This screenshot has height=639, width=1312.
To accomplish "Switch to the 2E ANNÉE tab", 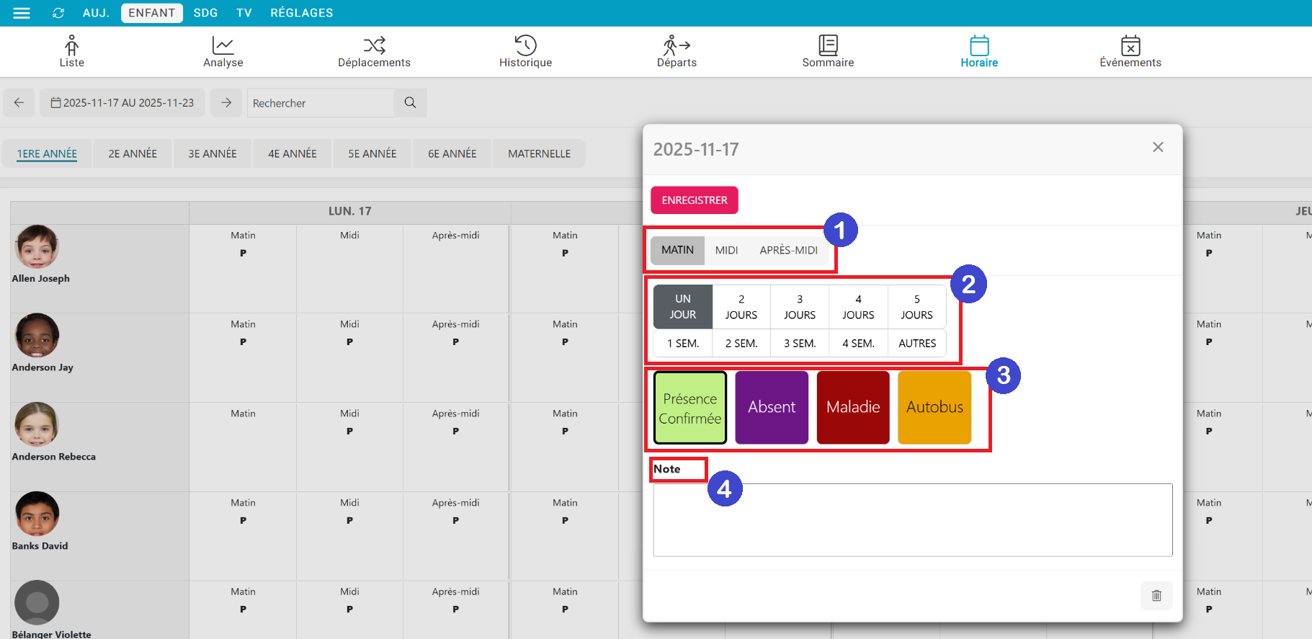I will coord(133,153).
